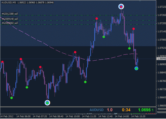Click the orange 0:34 countdown timer
This screenshot has height=119, width=166.
[126, 110]
